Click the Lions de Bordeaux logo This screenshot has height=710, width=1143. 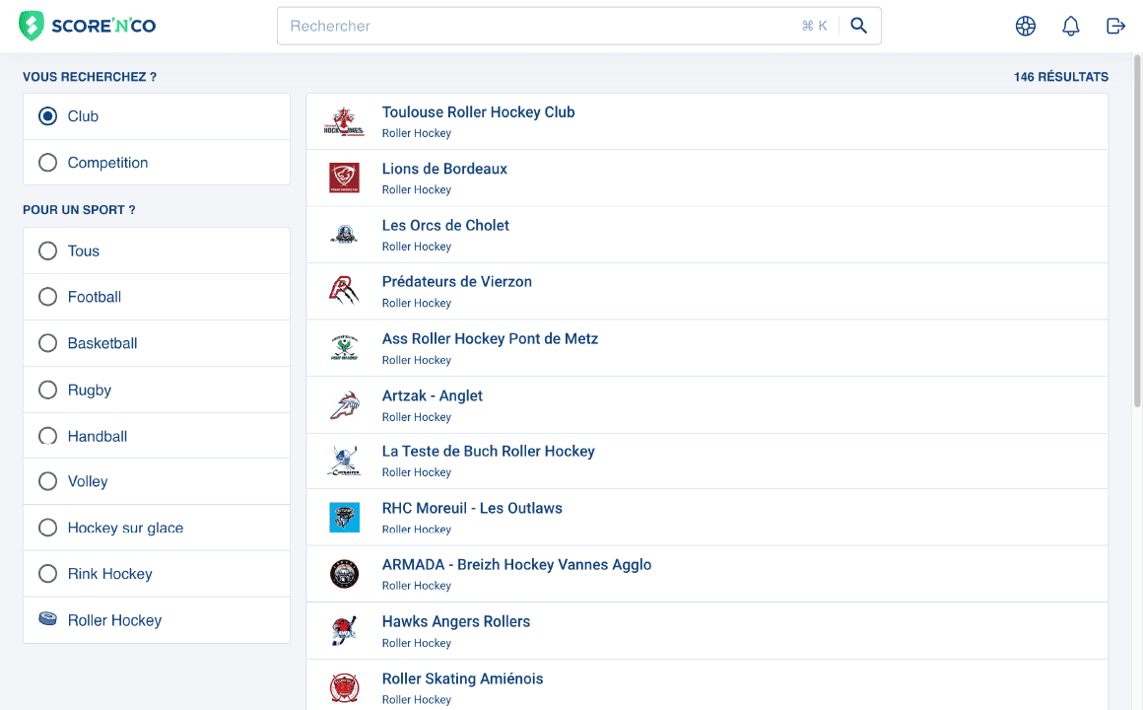(x=344, y=178)
